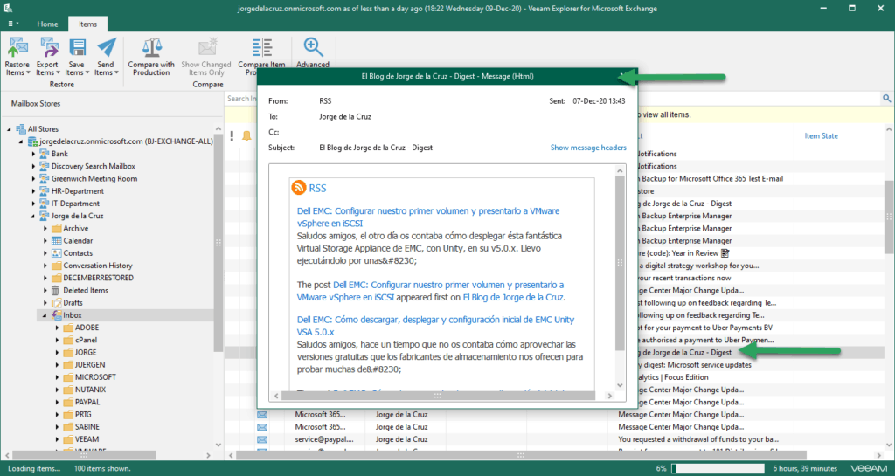Image resolution: width=895 pixels, height=476 pixels.
Task: Expand the ADOBE subfolder
Action: (x=57, y=328)
